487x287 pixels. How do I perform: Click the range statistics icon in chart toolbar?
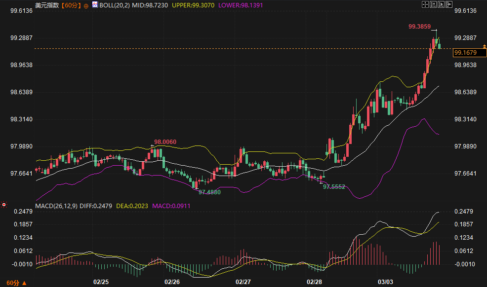click(x=433, y=4)
